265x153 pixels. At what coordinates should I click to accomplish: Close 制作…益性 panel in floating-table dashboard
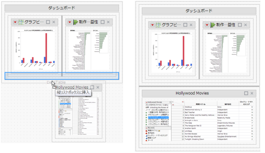tap(108, 22)
